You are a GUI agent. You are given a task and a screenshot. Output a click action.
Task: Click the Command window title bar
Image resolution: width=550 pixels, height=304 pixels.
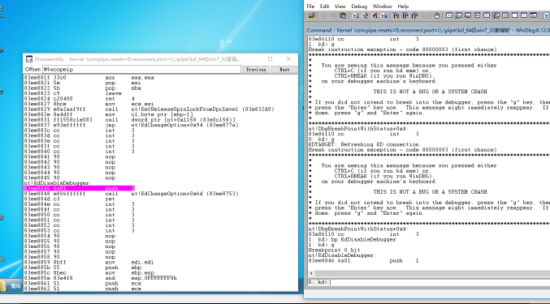click(x=428, y=31)
